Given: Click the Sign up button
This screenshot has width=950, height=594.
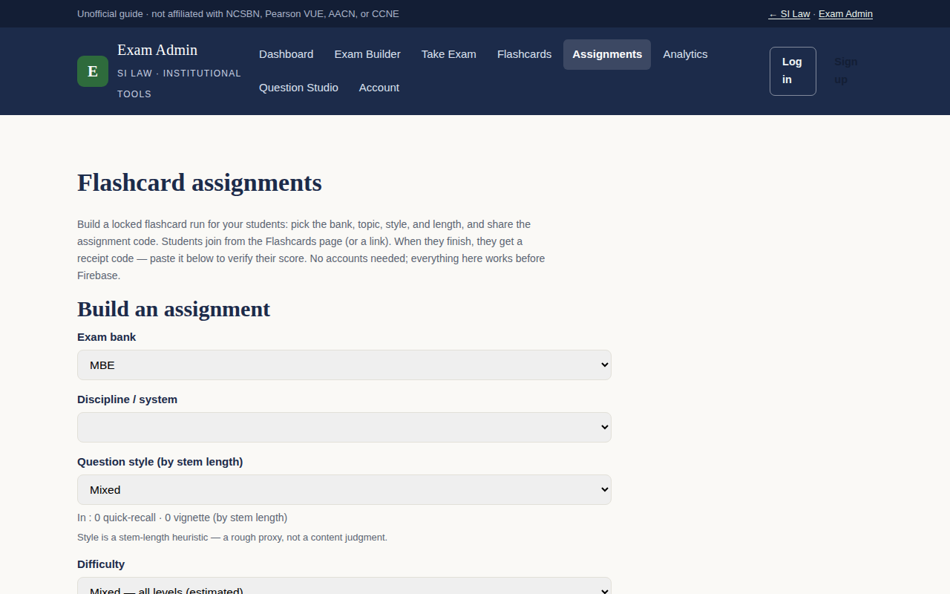Looking at the screenshot, I should coord(846,71).
